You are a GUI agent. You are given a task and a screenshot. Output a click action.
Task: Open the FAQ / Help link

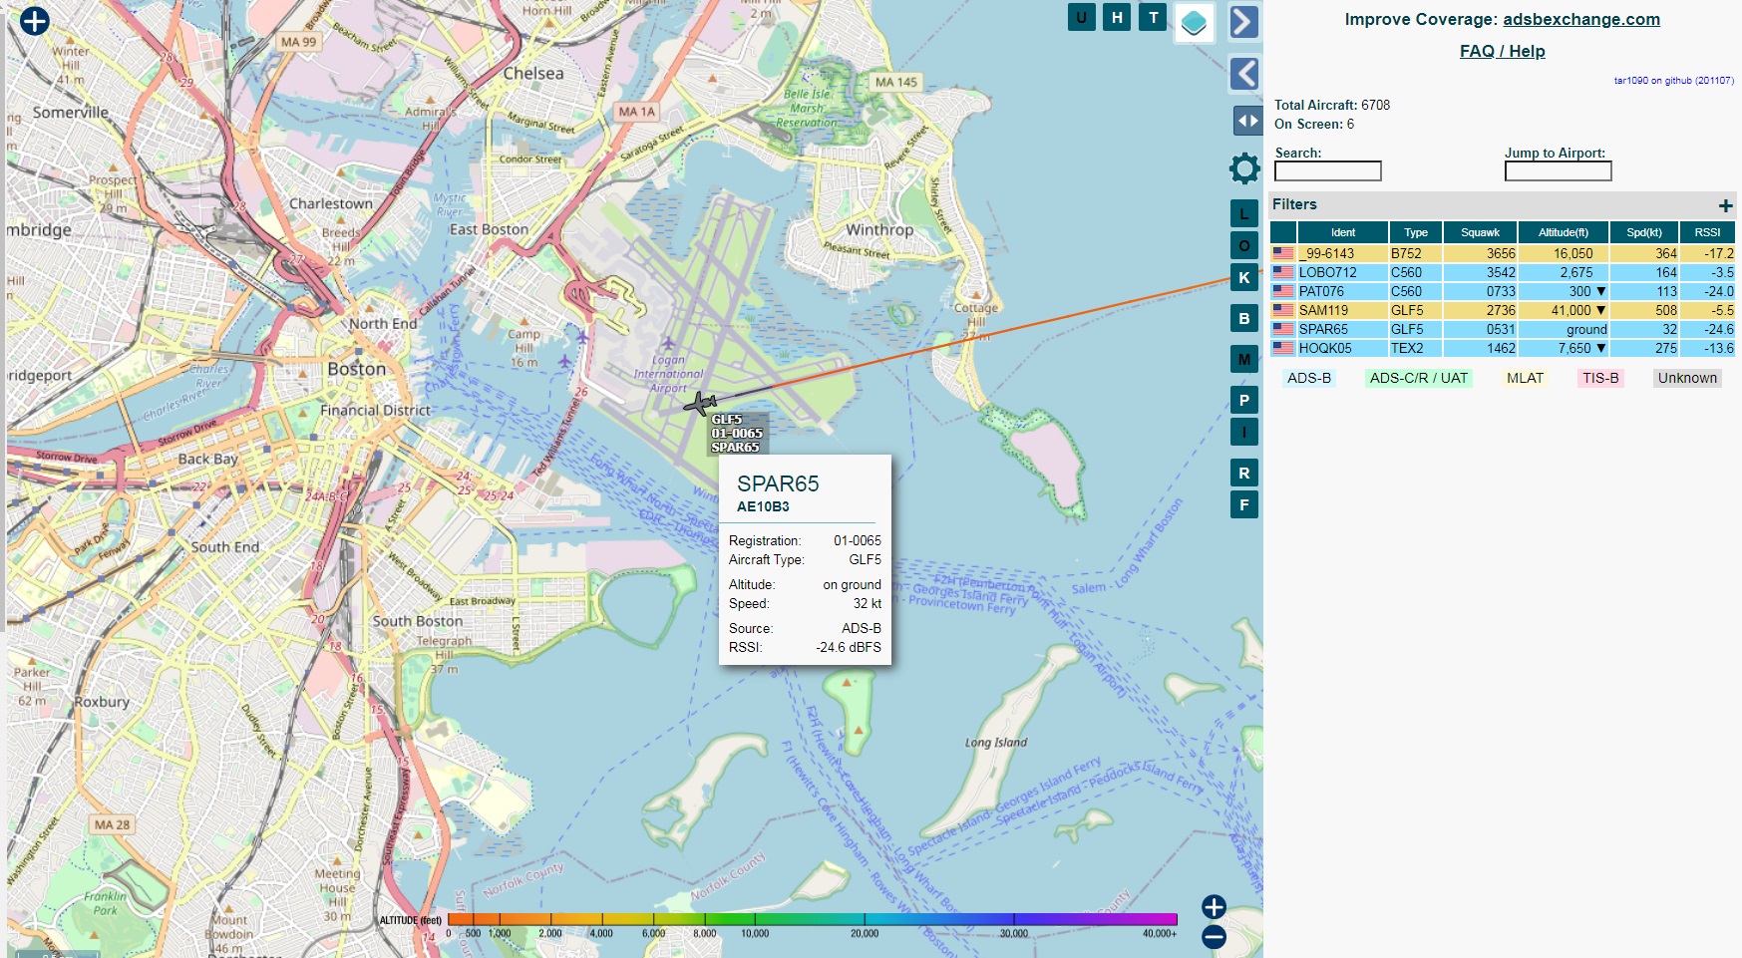(1502, 51)
